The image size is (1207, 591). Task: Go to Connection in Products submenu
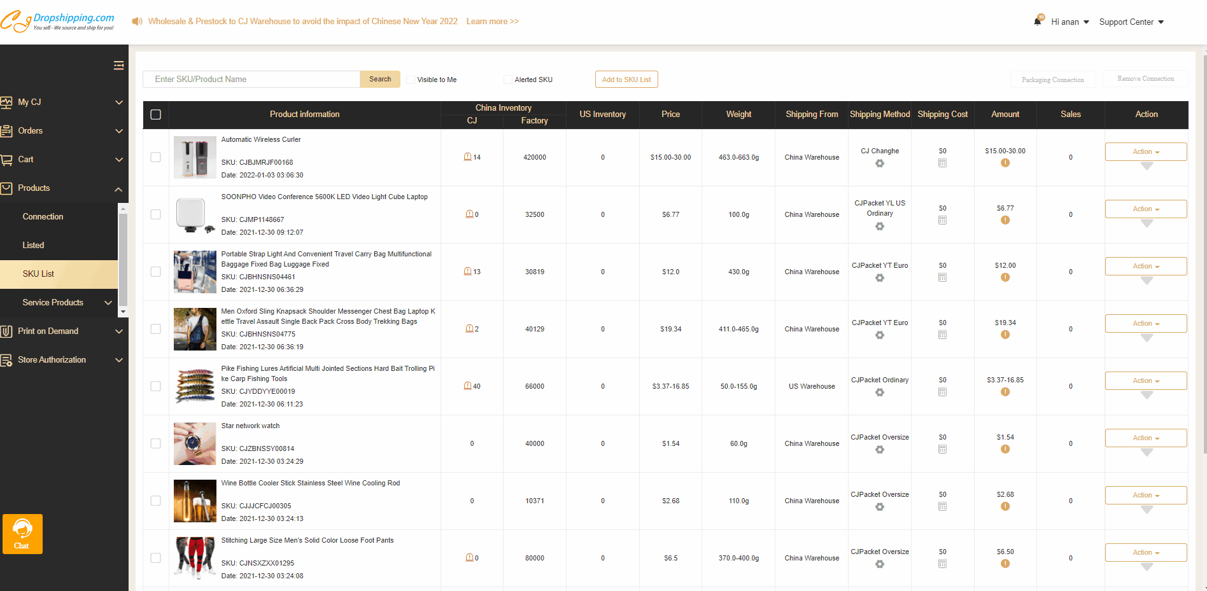click(x=43, y=217)
